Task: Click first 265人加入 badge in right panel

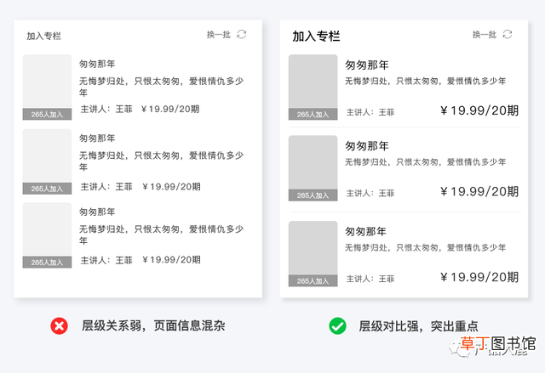Action: pyautogui.click(x=313, y=114)
